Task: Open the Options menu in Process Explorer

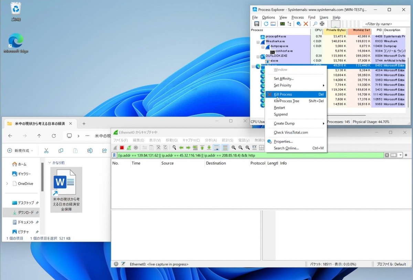Action: coord(268,17)
